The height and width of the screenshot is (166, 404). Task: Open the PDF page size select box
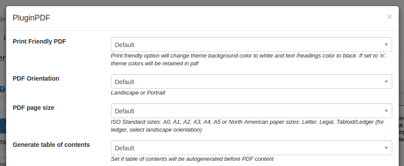(x=251, y=111)
